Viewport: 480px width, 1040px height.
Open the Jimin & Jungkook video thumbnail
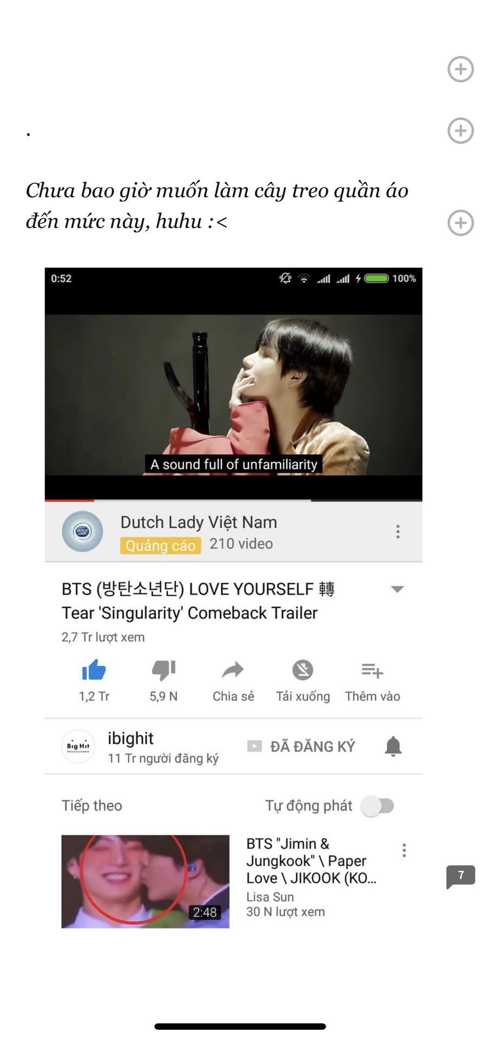pyautogui.click(x=145, y=881)
